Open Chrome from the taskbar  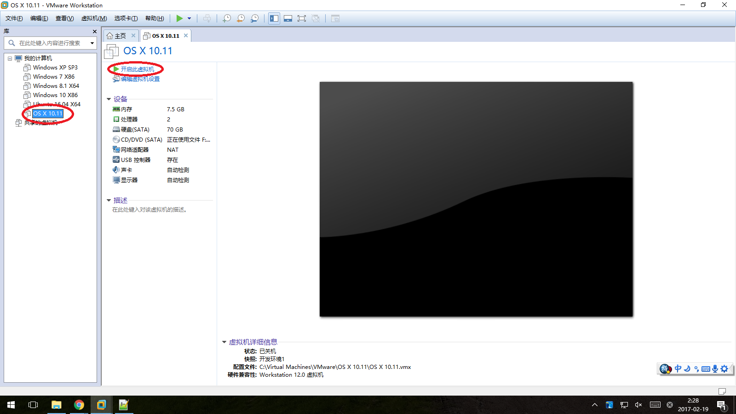[x=79, y=405]
